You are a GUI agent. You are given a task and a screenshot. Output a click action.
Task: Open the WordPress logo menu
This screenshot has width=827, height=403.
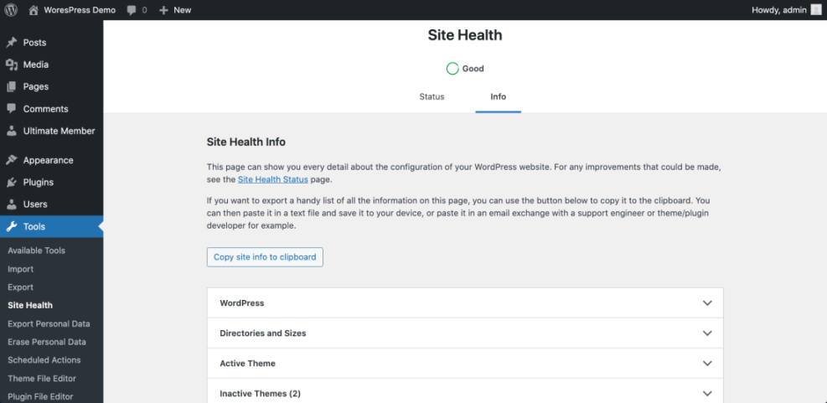coord(11,10)
